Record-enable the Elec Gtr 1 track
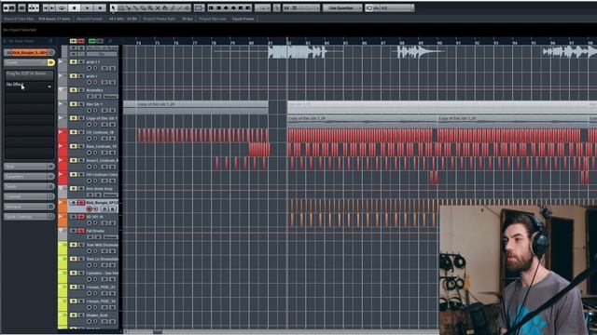The width and height of the screenshot is (597, 335). click(90, 111)
